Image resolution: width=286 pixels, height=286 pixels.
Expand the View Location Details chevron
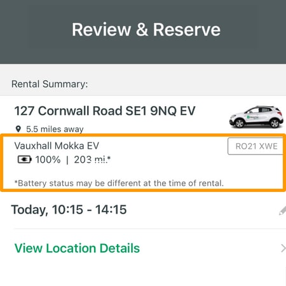(x=283, y=249)
